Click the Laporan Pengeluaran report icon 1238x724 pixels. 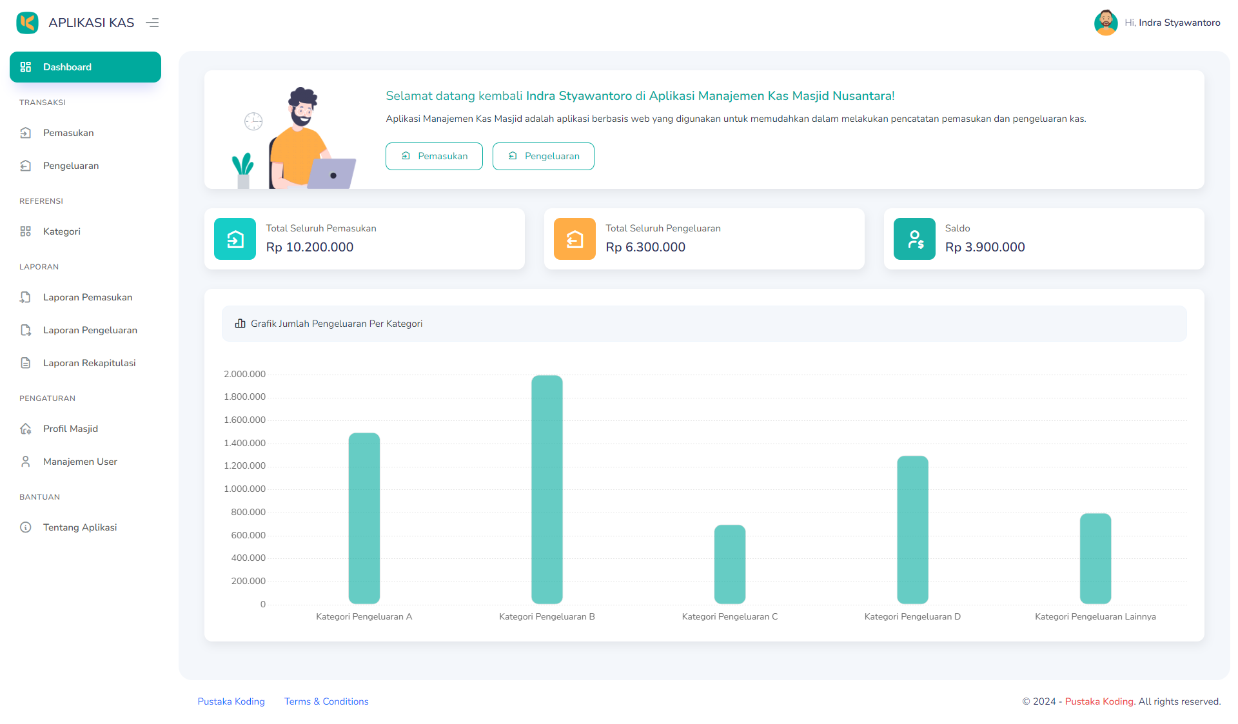click(25, 330)
